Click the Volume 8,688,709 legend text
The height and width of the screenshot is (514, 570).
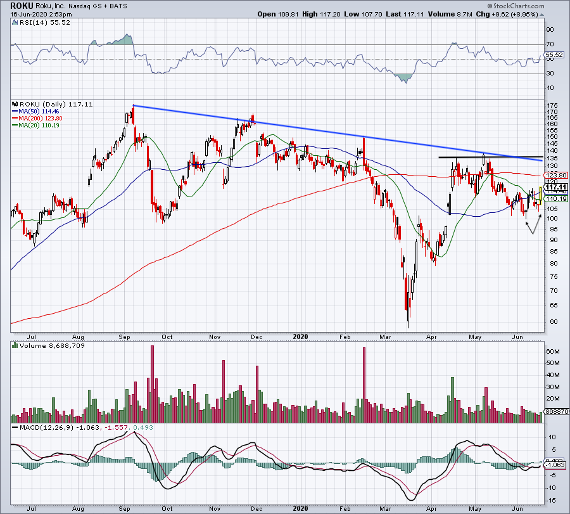coord(52,345)
